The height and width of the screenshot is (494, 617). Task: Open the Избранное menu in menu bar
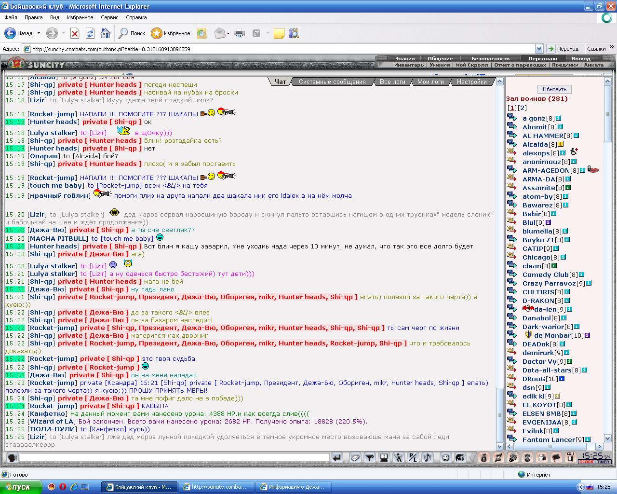click(x=80, y=17)
